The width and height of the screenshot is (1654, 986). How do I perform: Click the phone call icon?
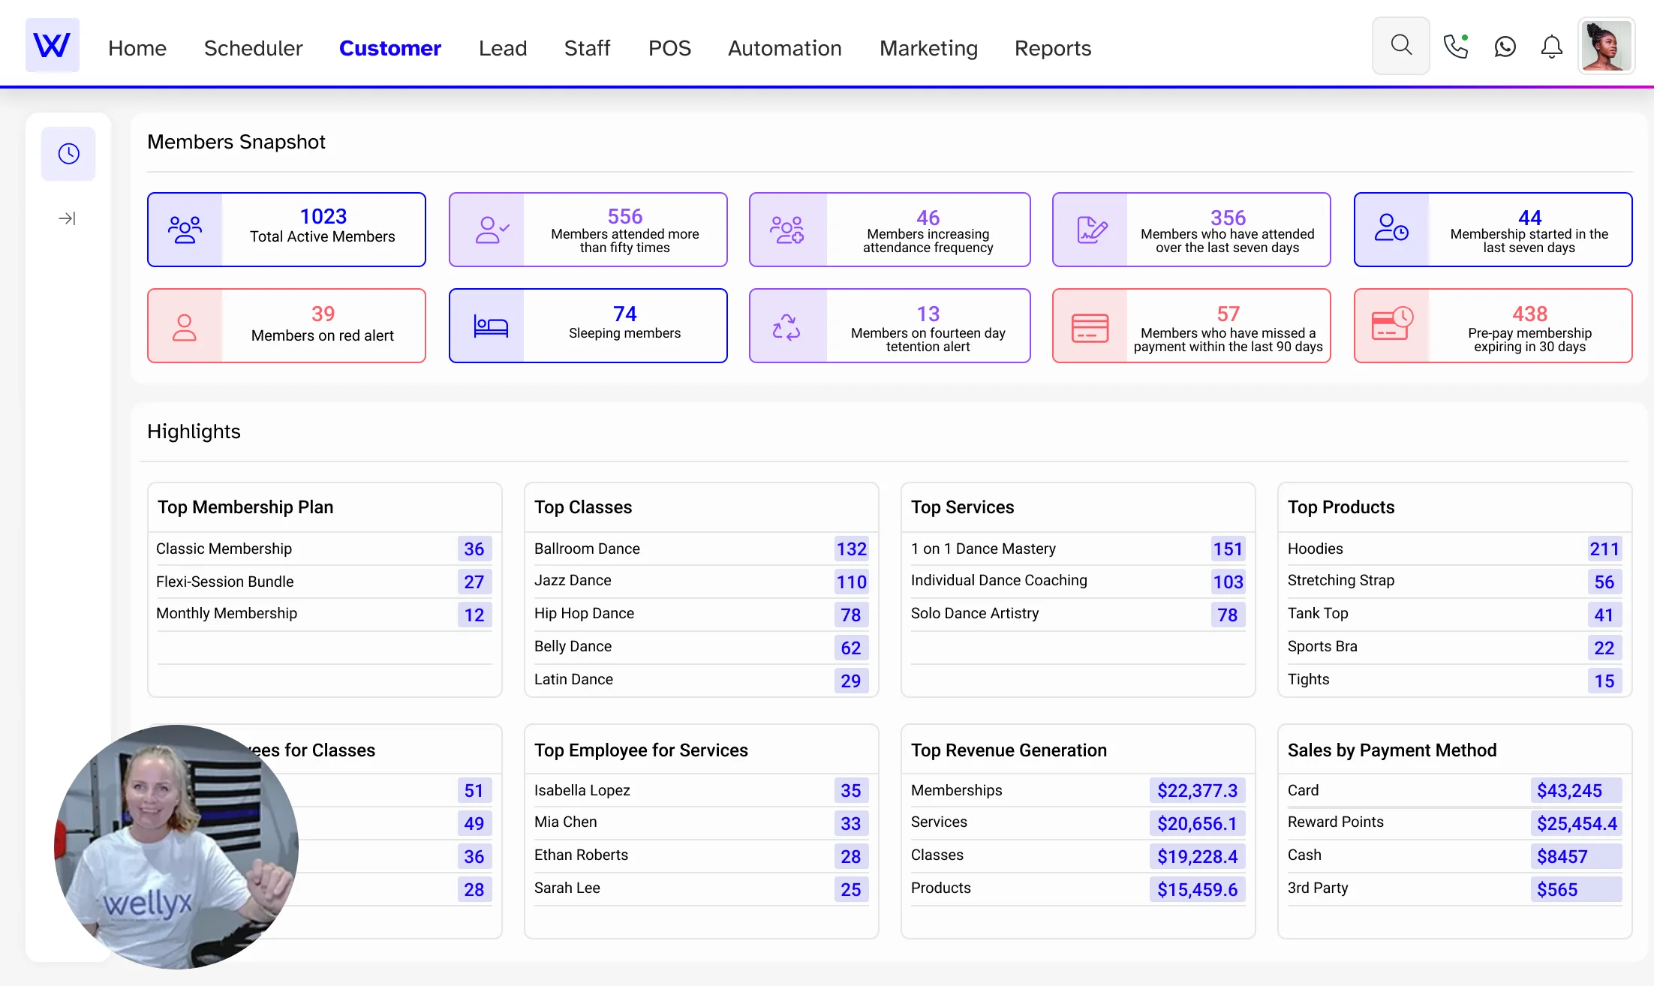pos(1455,47)
